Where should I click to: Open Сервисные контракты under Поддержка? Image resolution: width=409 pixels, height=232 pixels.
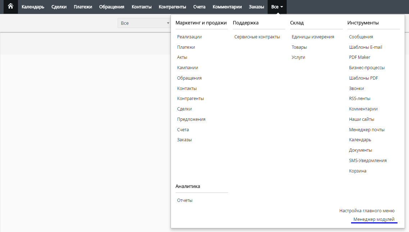[x=257, y=37]
